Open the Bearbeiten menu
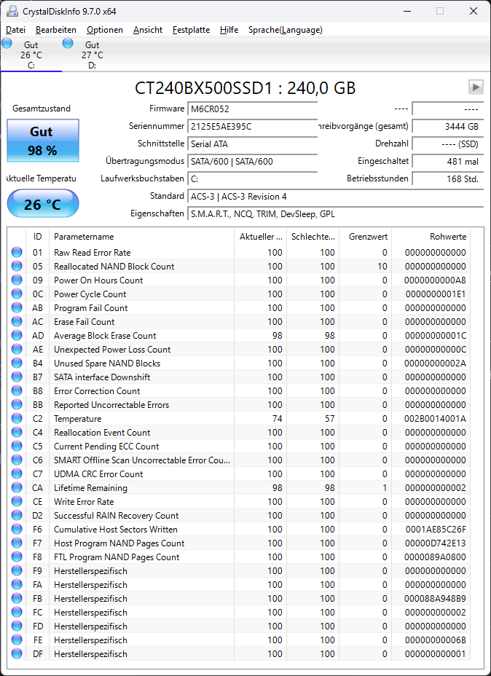This screenshot has height=676, width=491. [x=56, y=30]
